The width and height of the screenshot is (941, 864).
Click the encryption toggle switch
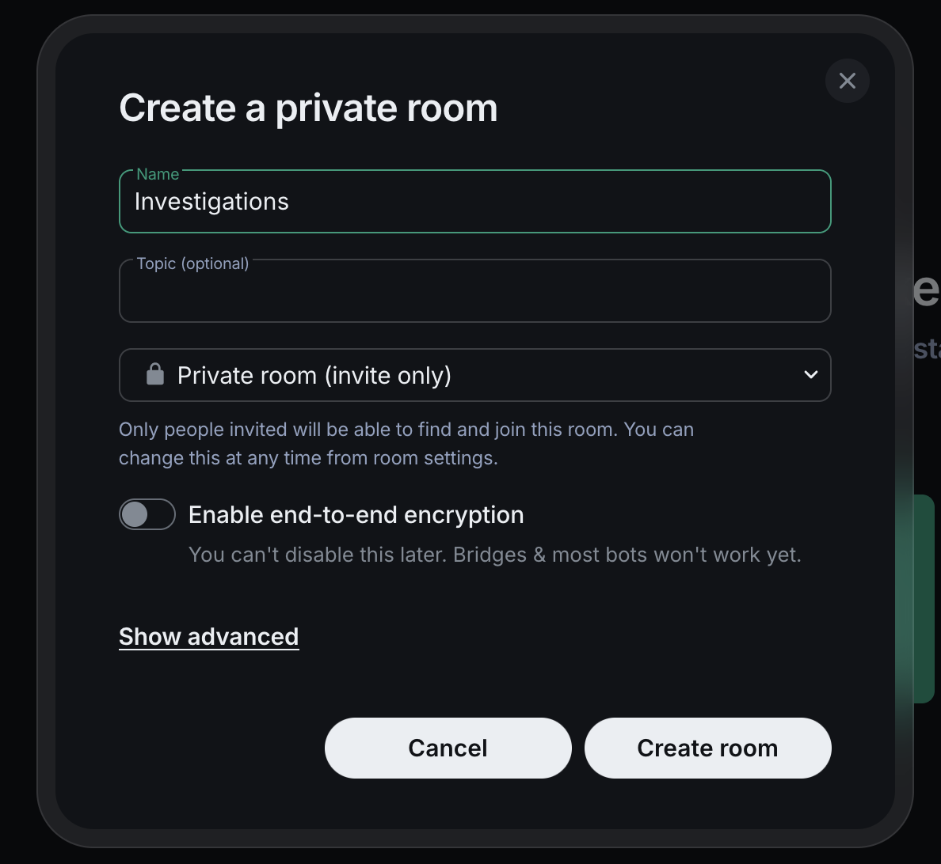click(x=147, y=514)
